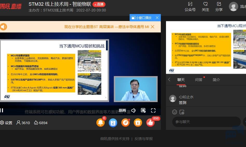
Task: Click the STM32 线上技术周 title text
Action: click(60, 4)
